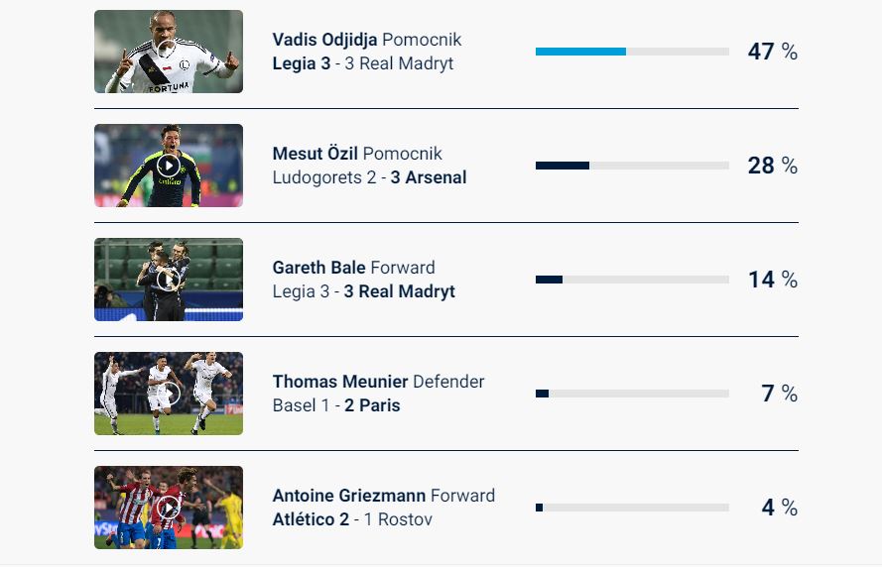The image size is (882, 567).
Task: Select the Thomas Meunier name
Action: click(339, 382)
